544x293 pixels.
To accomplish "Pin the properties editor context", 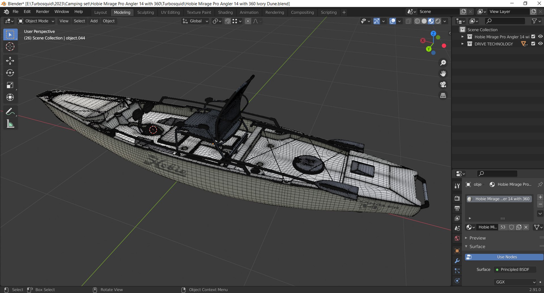I will [x=540, y=184].
